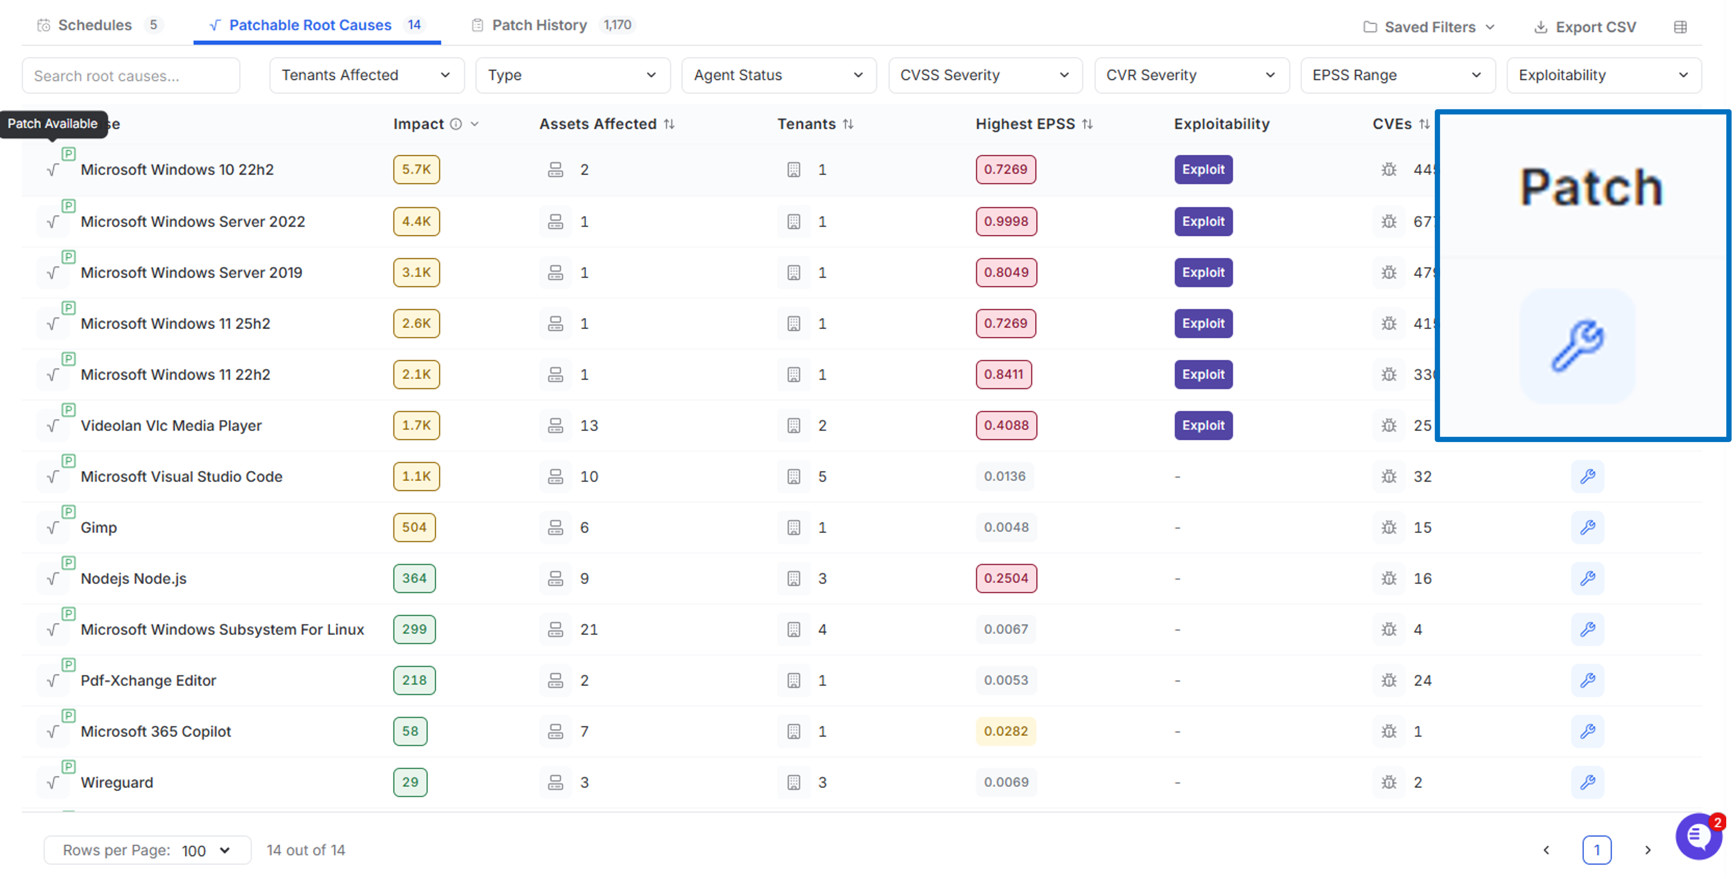
Task: Open the CVSS Severity filter dropdown
Action: [x=985, y=75]
